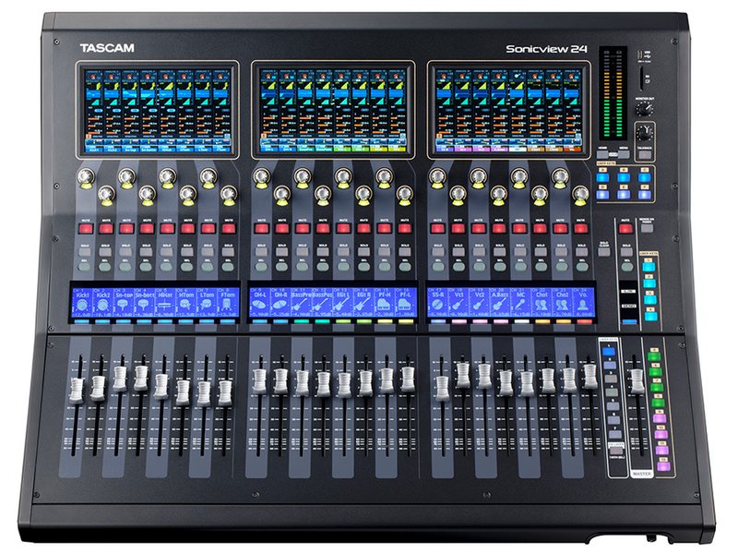Open the MENU button beside HOME
Viewport: 738px width, 554px height.
pyautogui.click(x=624, y=154)
